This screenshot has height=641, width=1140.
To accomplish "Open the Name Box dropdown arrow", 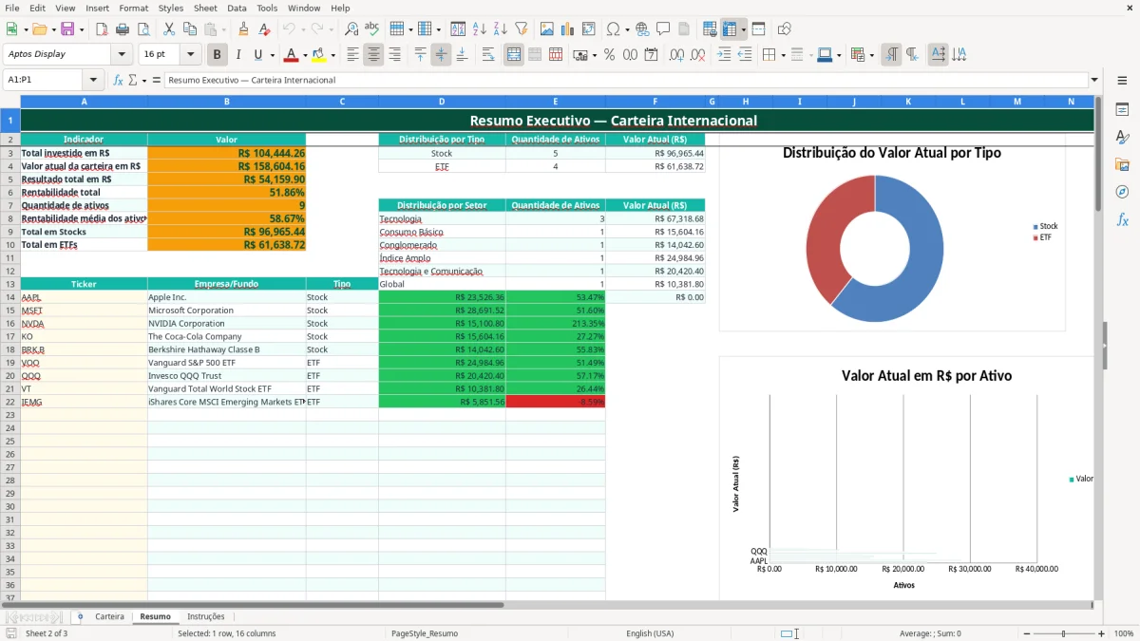I will pyautogui.click(x=93, y=81).
